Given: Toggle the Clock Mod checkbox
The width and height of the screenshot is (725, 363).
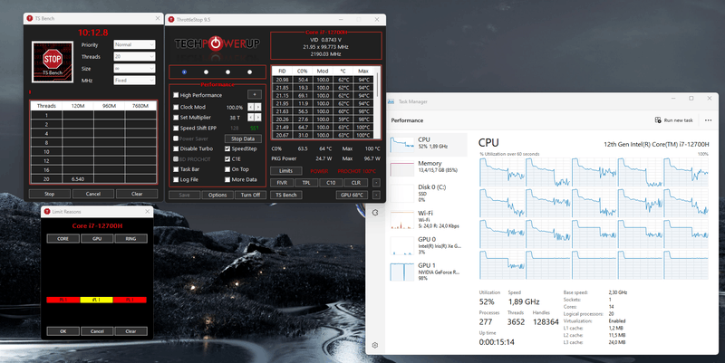Looking at the screenshot, I should click(176, 107).
